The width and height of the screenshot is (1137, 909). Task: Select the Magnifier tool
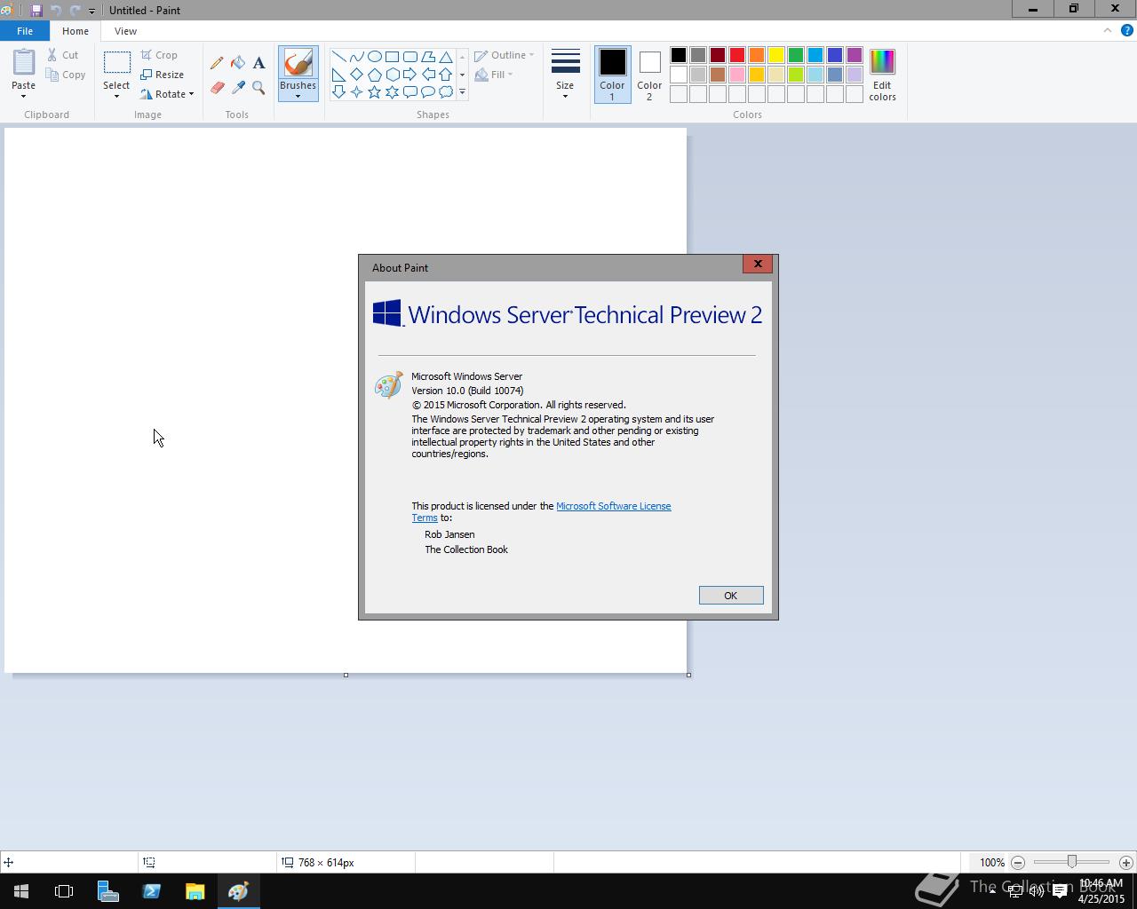[x=258, y=88]
